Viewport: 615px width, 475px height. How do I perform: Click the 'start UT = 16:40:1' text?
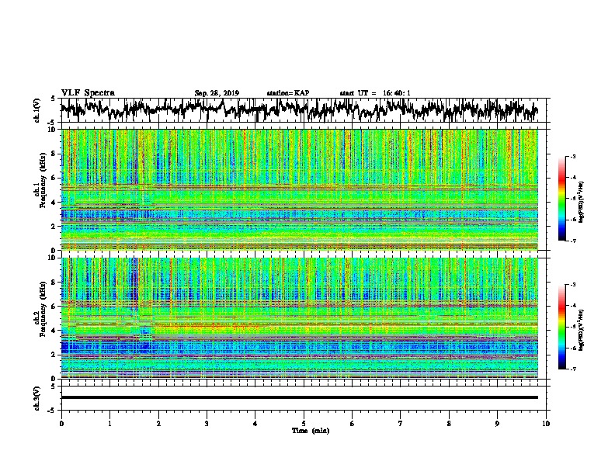click(375, 93)
